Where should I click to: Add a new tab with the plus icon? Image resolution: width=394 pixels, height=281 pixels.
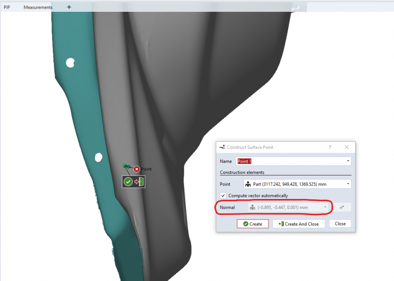tap(69, 7)
